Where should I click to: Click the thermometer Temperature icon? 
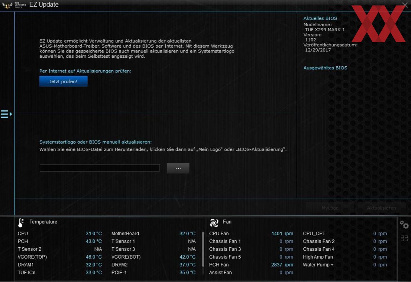tap(21, 223)
